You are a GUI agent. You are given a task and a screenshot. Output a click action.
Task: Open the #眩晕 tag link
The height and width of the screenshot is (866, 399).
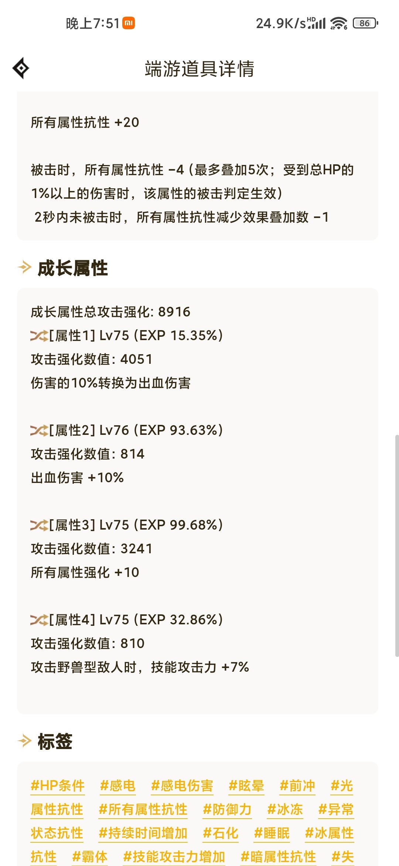pos(246,786)
